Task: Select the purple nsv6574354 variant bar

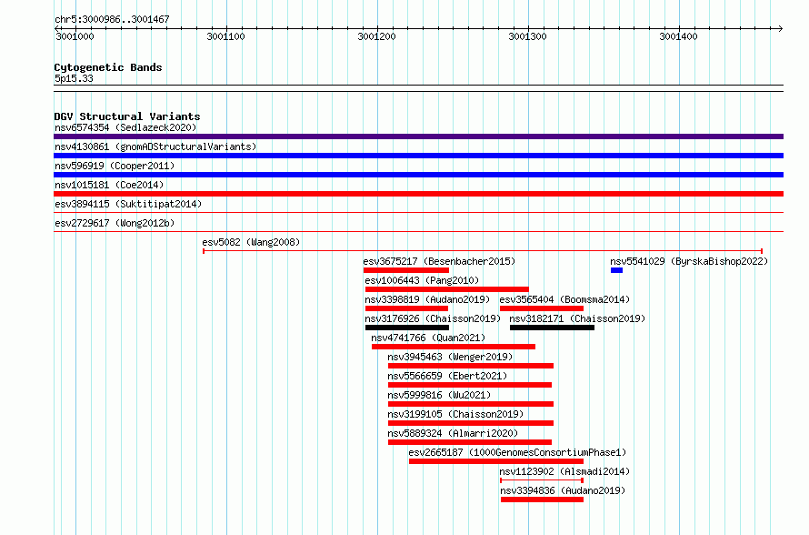Action: pos(418,136)
